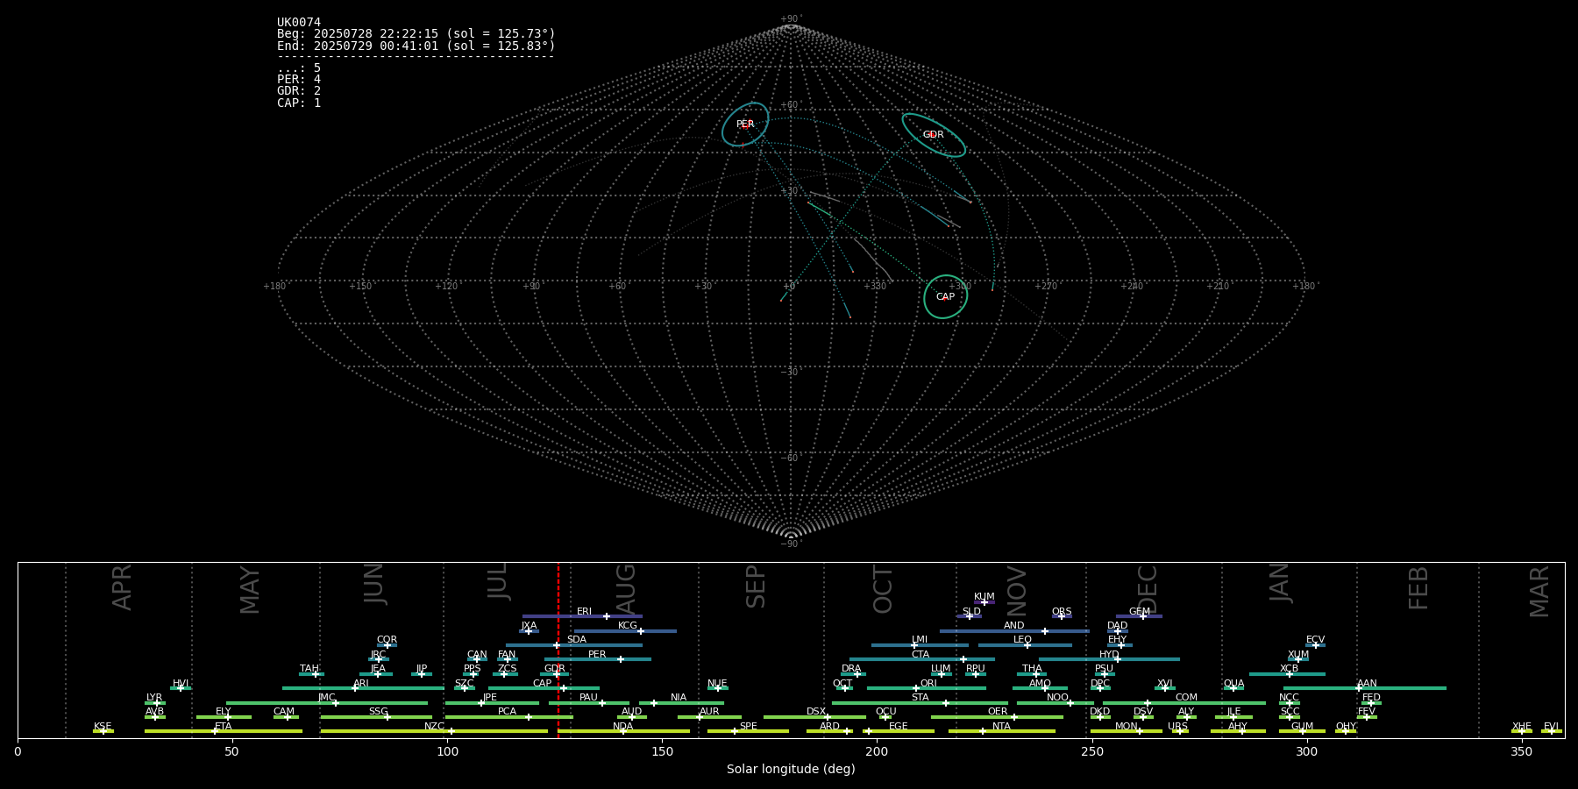Screen dimensions: 1578x789
Task: Click the red dashed current solar longitude line
Action: pos(558,650)
